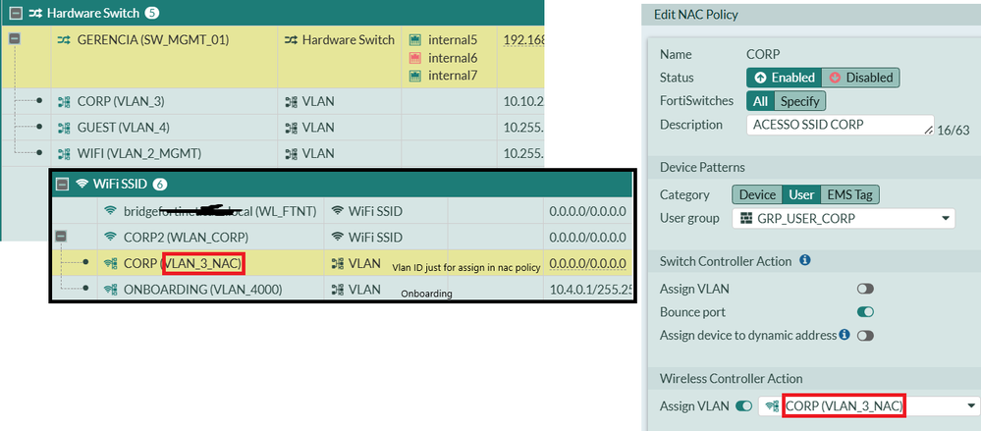Select the CORP (VLAN_3_NAC) row
The width and height of the screenshot is (981, 431).
click(342, 264)
